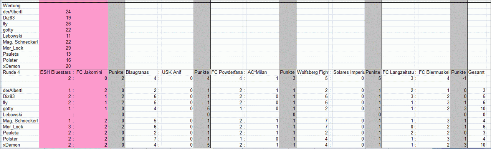Click the Blaugranas team cell
The width and height of the screenshot is (491, 149).
(x=142, y=72)
